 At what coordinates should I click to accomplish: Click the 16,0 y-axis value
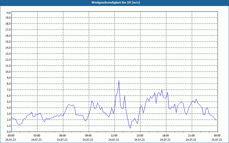(8, 35)
